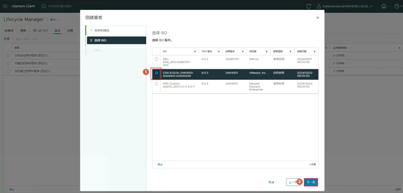Click the Dell Inc. vendor cell
Viewport: 403px width, 193px height.
click(255, 59)
